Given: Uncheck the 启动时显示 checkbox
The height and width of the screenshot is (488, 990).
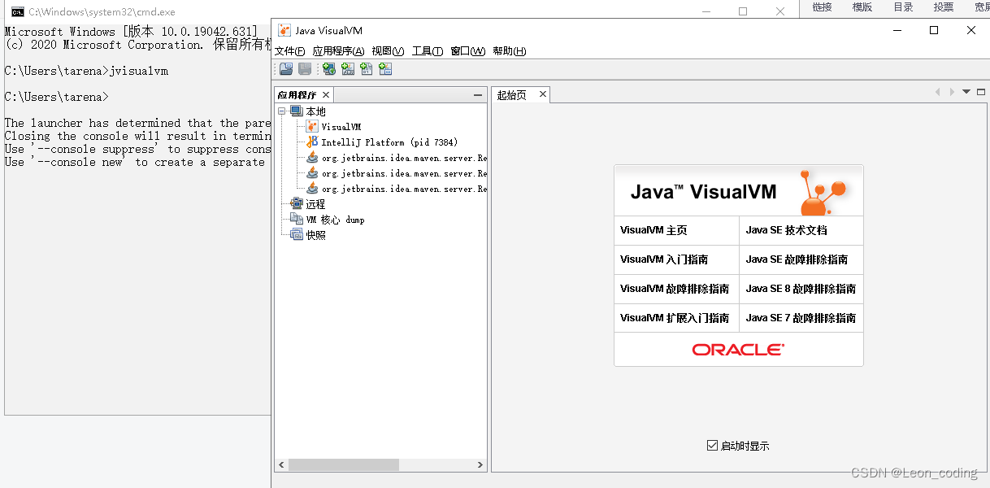Looking at the screenshot, I should (713, 445).
